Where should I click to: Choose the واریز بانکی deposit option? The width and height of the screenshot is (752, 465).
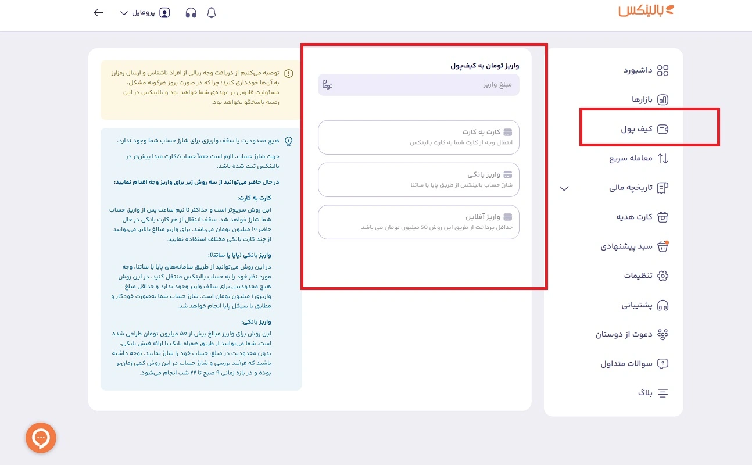[418, 180]
